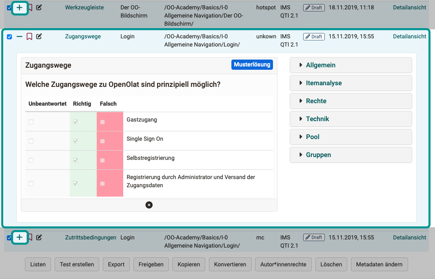Expand the Zutrittsbedingungen row with the plus icon

20,237
